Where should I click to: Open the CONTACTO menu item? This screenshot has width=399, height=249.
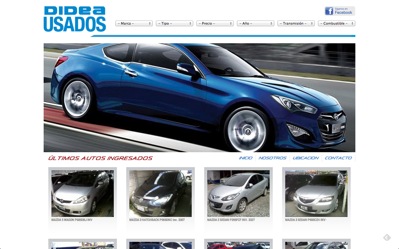point(338,158)
